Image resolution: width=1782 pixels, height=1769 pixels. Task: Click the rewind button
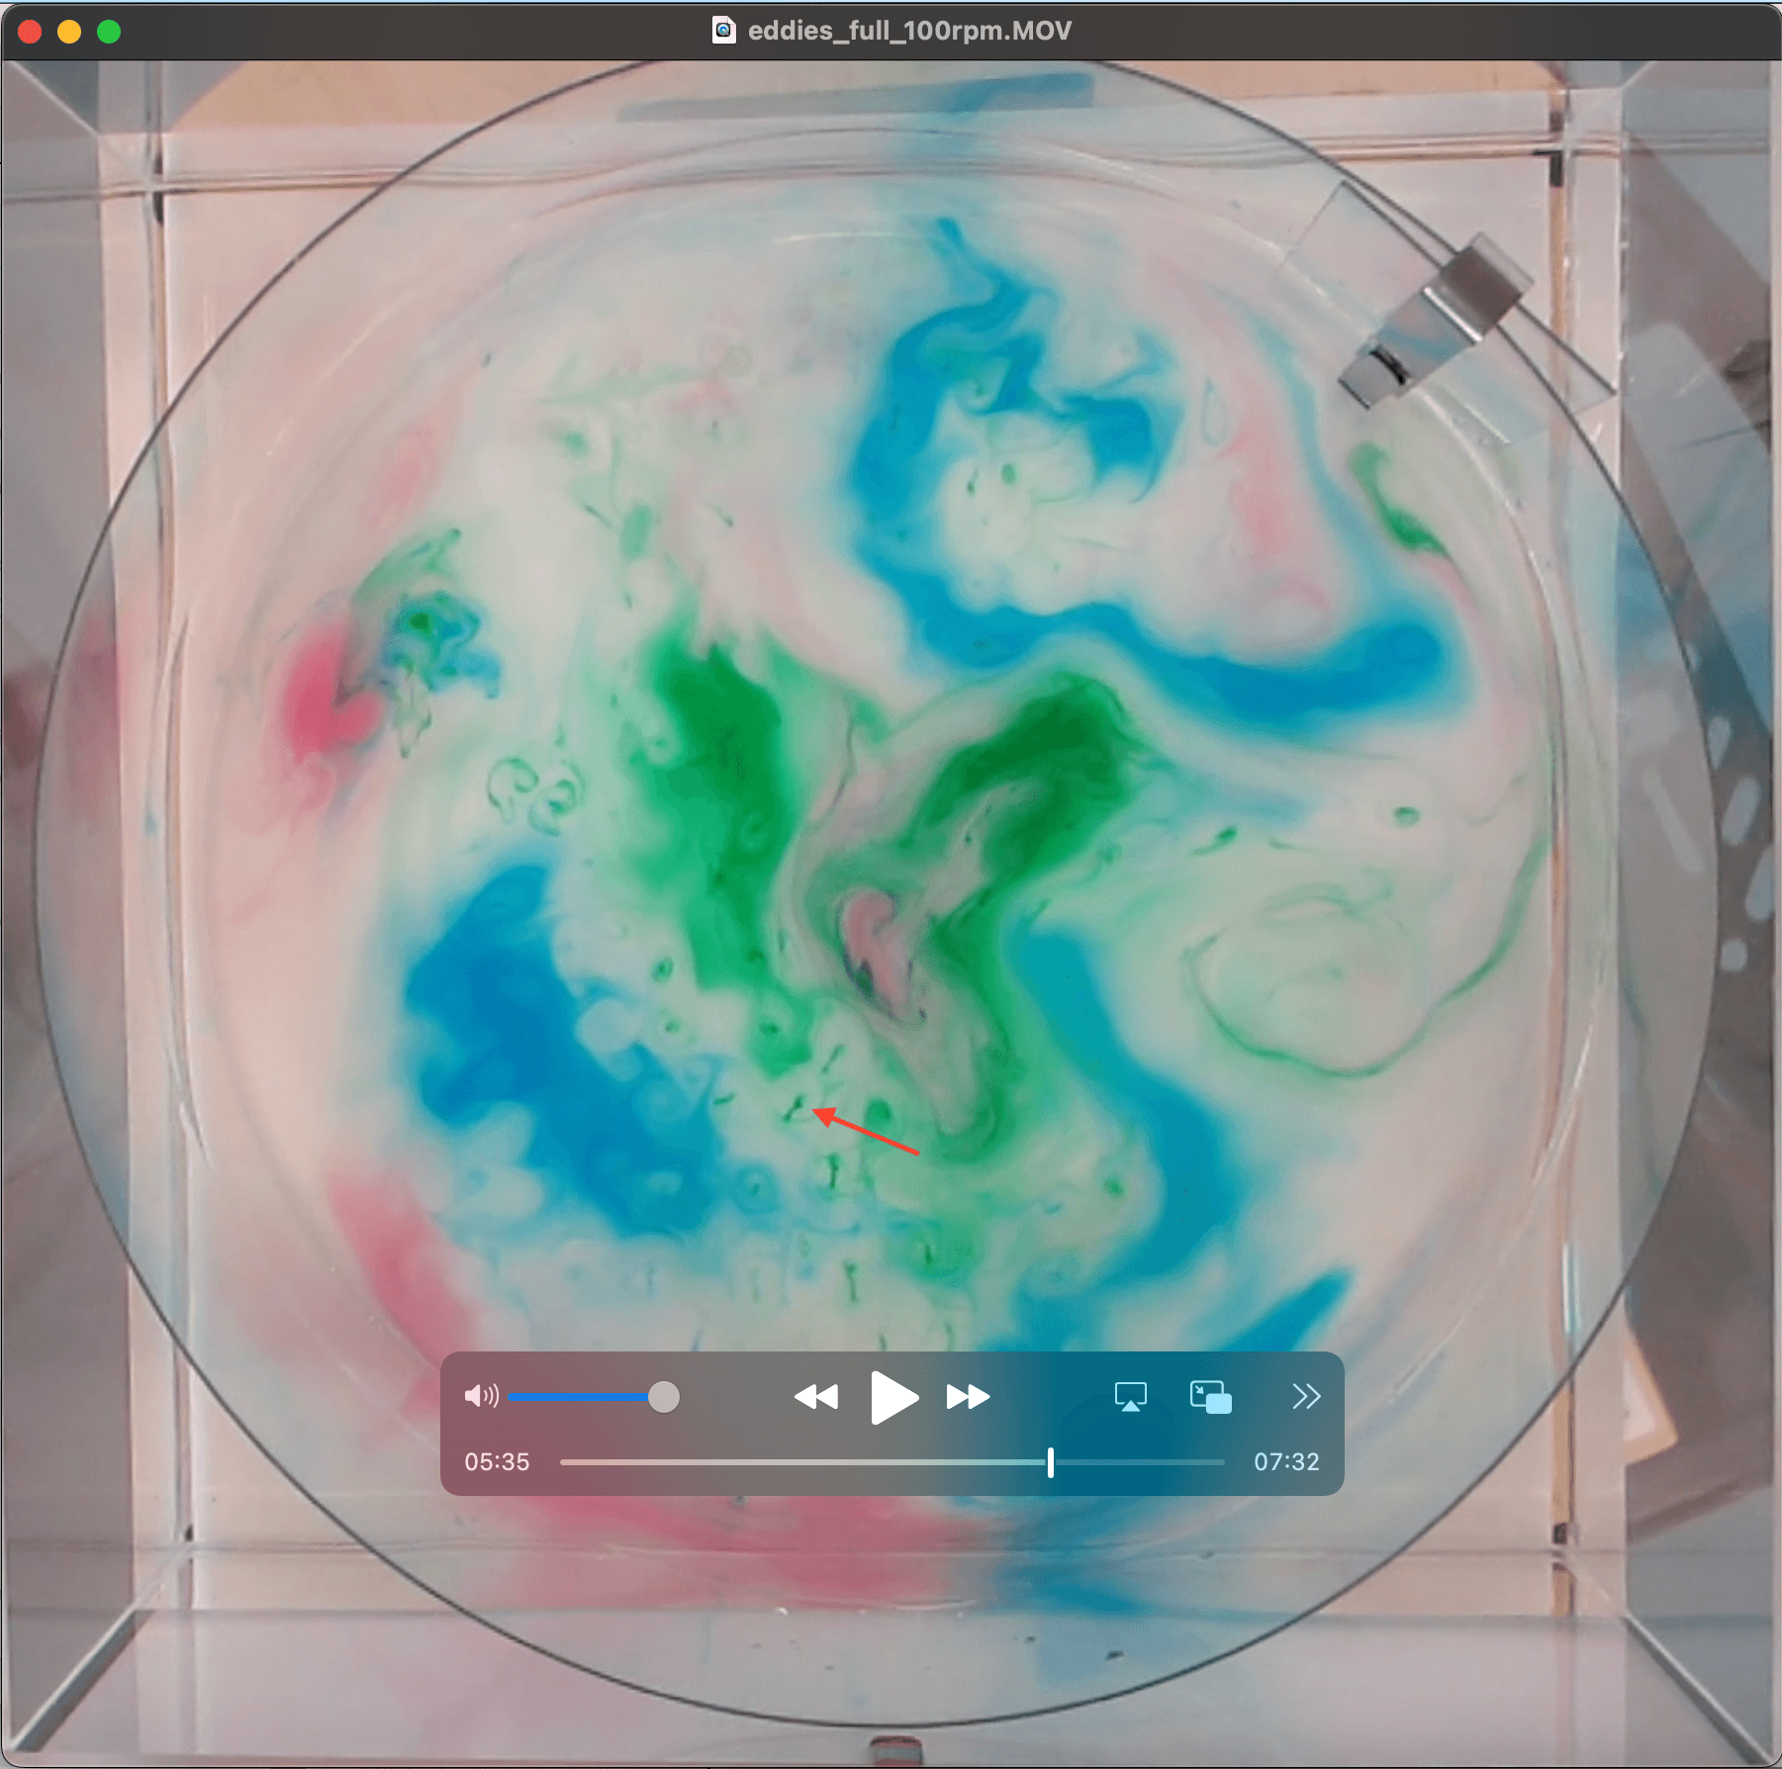click(x=816, y=1396)
